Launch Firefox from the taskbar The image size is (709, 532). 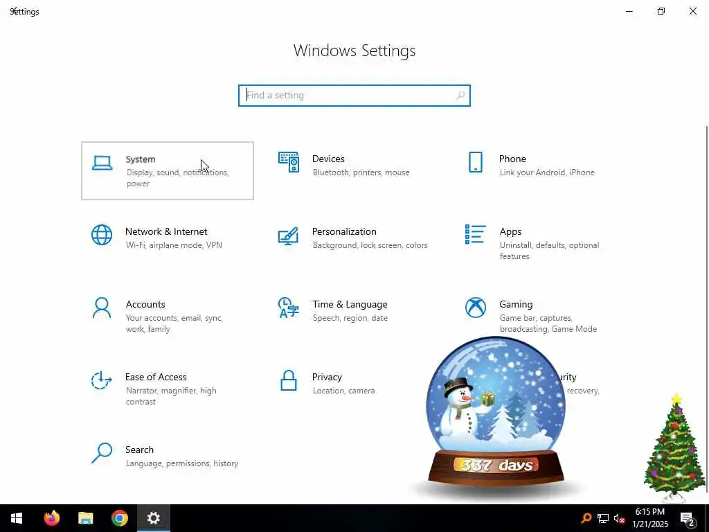[x=52, y=518]
